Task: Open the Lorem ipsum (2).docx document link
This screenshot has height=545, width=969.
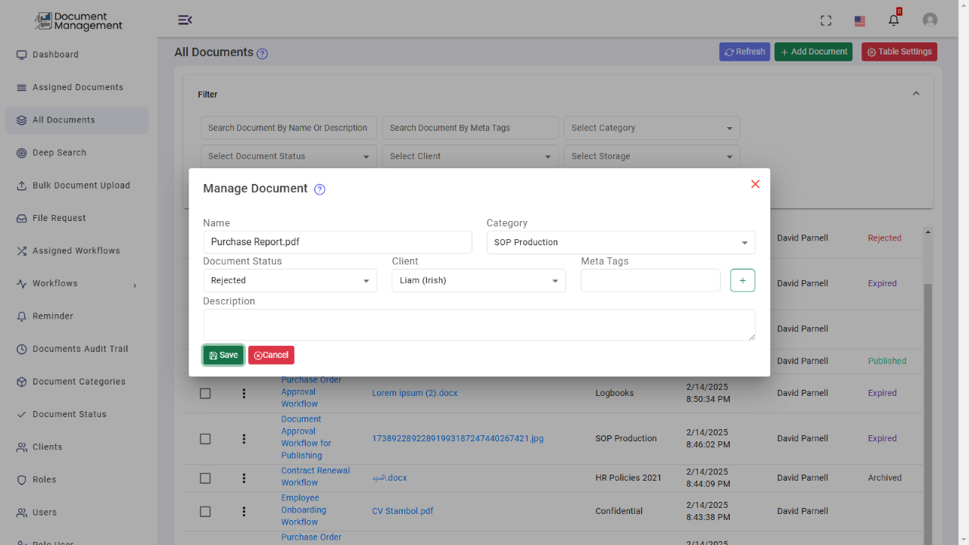Action: click(x=414, y=393)
